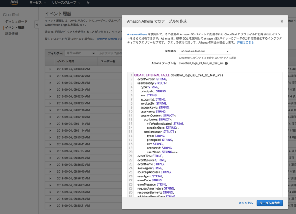Expand the event row at 08:56:13 AM
This screenshot has width=296, height=214.
[x=50, y=179]
